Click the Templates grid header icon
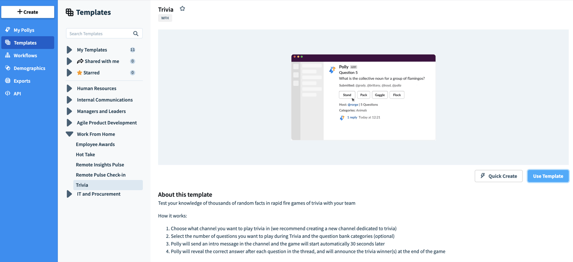The height and width of the screenshot is (262, 573). (x=70, y=12)
